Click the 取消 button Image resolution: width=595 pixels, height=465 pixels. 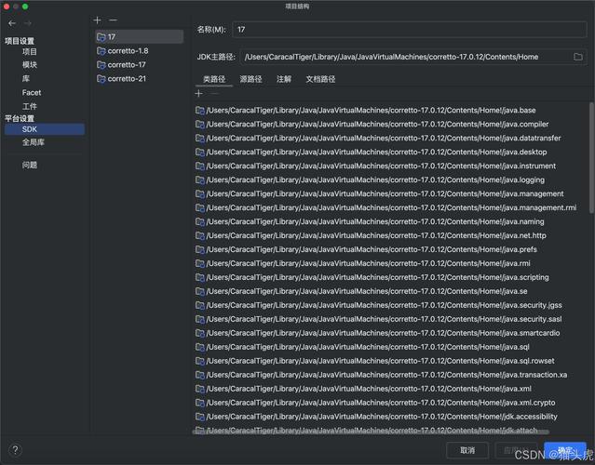(x=467, y=450)
